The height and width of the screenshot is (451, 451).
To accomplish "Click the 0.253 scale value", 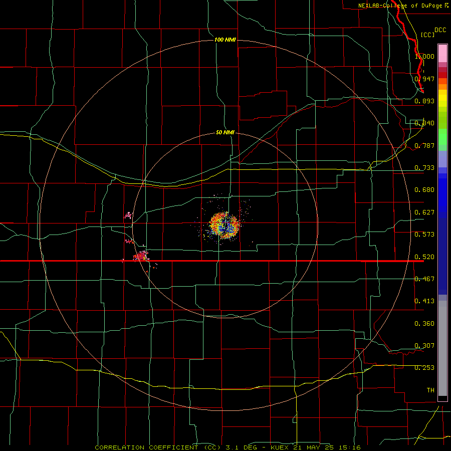I will (424, 368).
